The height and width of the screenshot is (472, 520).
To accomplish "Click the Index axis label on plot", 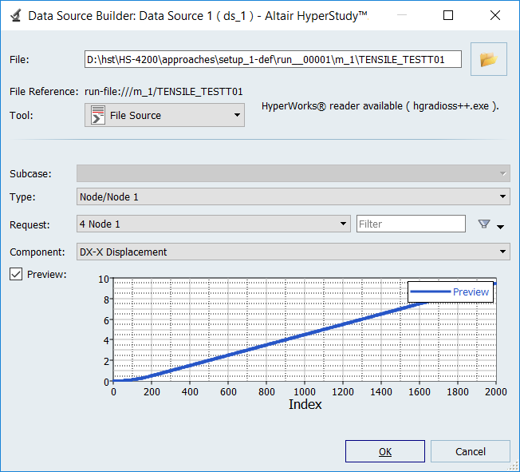I will [x=305, y=404].
